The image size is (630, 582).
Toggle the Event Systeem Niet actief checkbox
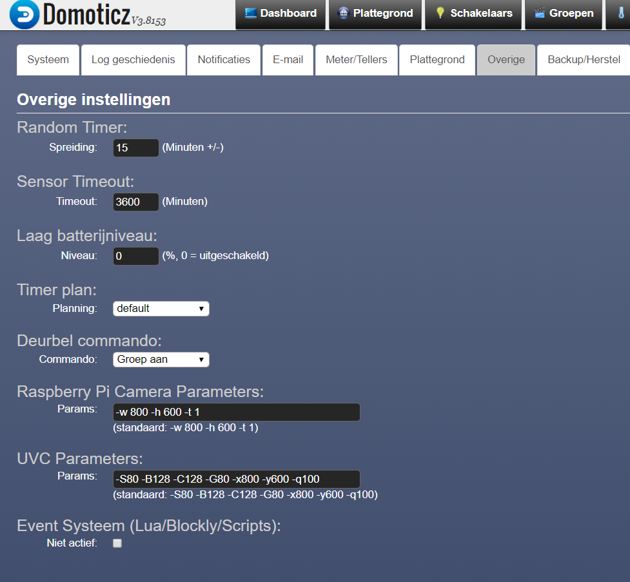coord(117,543)
